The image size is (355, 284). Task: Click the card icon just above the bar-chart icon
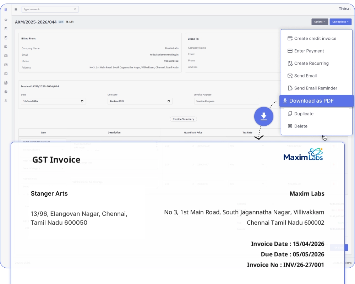click(x=6, y=65)
